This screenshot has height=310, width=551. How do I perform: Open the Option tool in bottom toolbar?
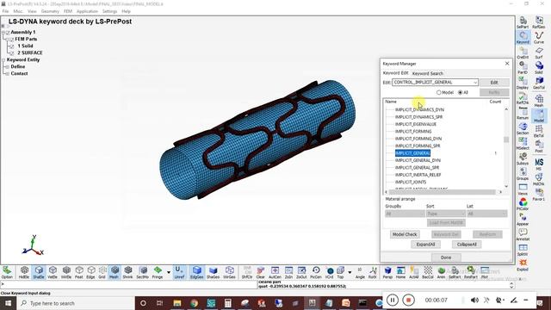click(7, 272)
